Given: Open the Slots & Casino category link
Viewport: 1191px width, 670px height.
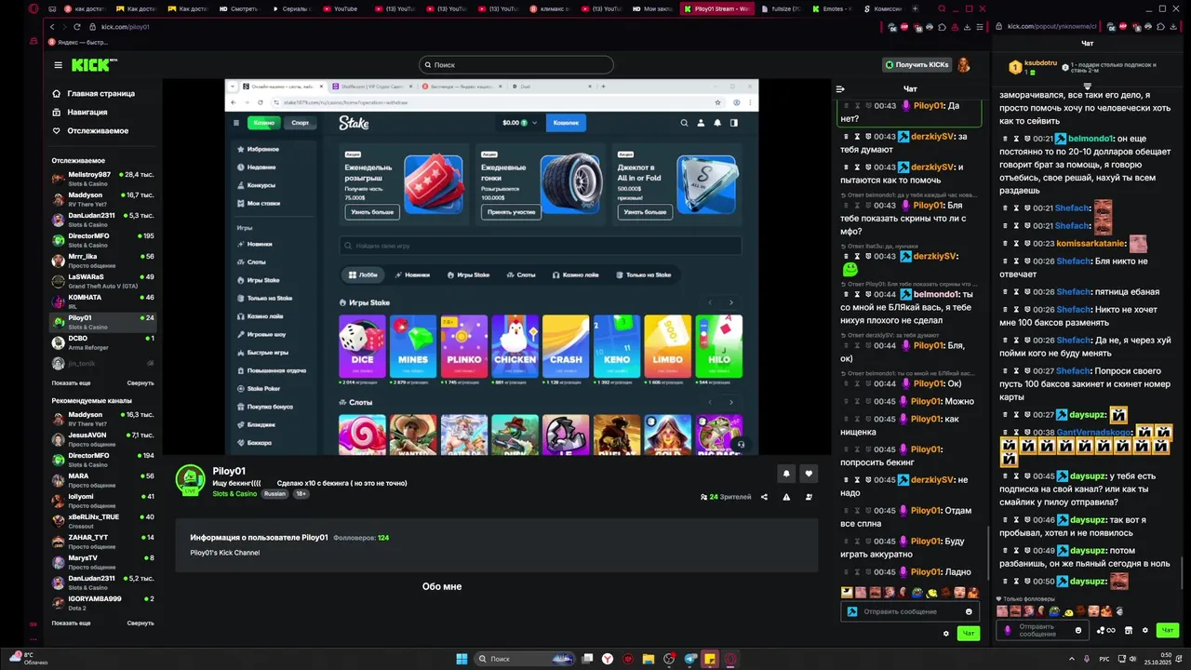Looking at the screenshot, I should tap(234, 494).
